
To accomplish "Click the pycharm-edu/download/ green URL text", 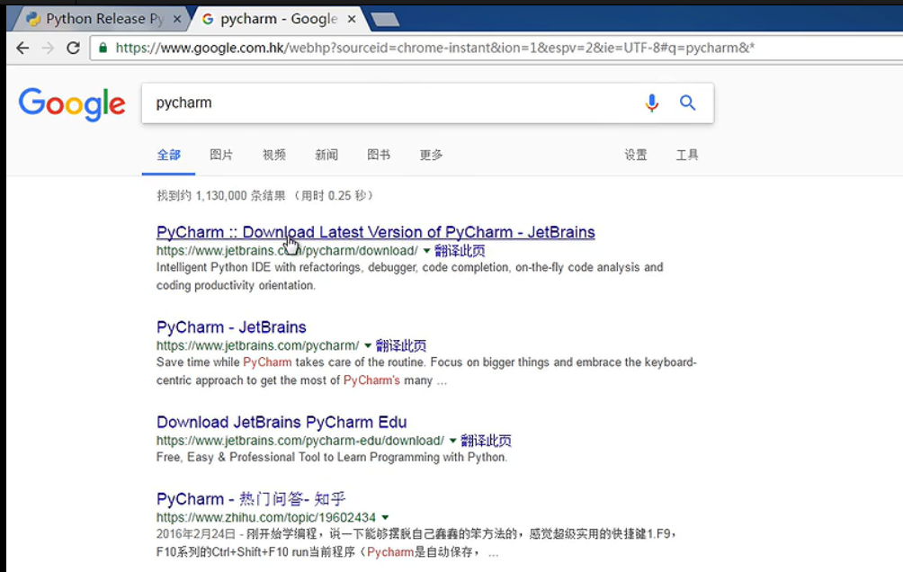I will pos(300,442).
